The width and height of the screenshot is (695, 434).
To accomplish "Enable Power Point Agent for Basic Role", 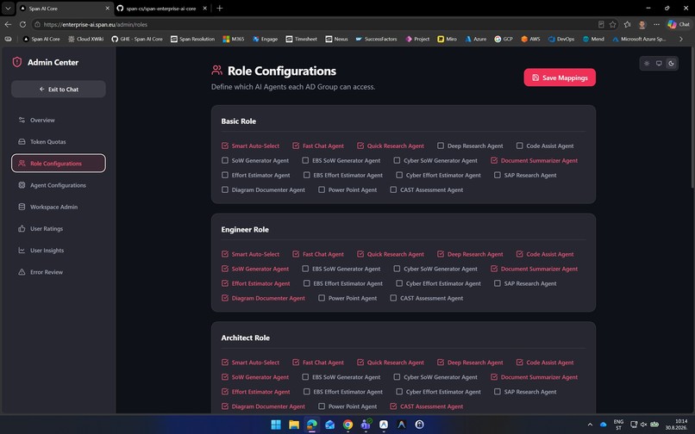I will pyautogui.click(x=322, y=189).
